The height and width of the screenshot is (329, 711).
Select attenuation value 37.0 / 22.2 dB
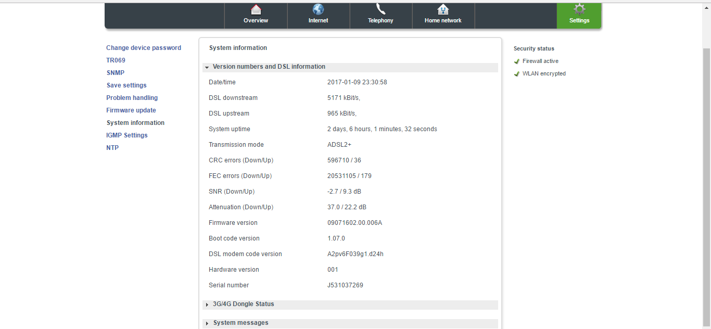(x=347, y=207)
